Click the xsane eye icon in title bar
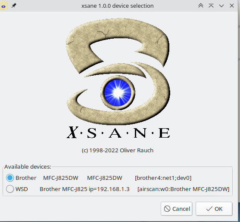 click(3, 6)
